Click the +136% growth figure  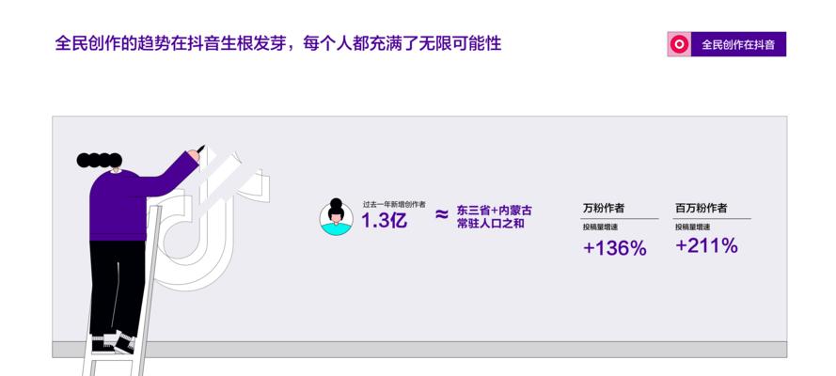click(615, 248)
